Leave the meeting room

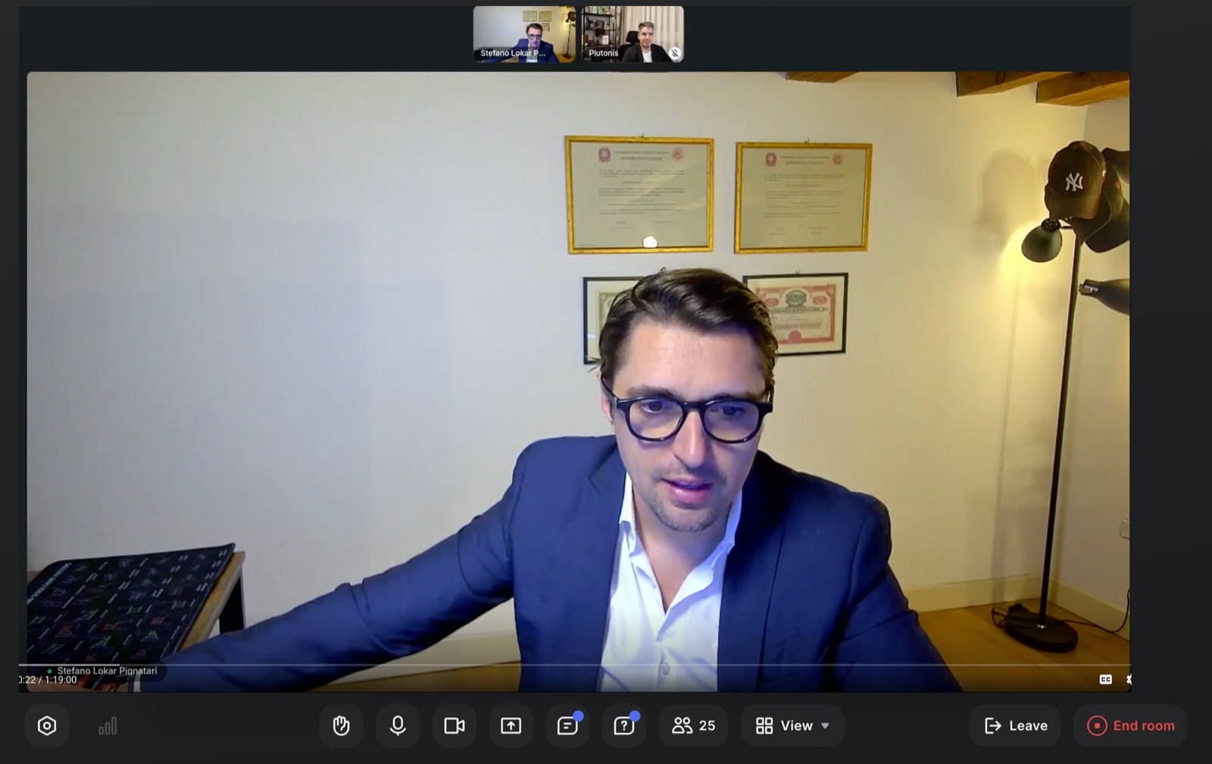[1015, 725]
